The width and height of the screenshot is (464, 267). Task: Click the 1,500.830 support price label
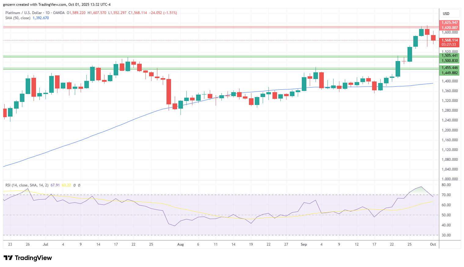[x=450, y=61]
